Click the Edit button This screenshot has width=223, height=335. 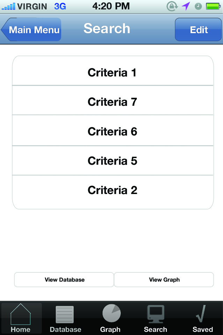tap(198, 30)
